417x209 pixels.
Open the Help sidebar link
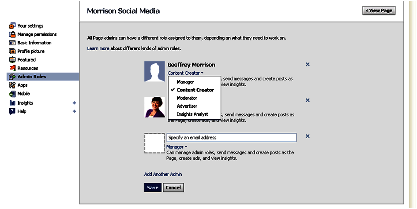22,111
